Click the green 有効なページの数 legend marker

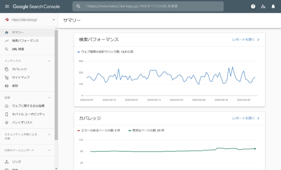click(x=130, y=130)
